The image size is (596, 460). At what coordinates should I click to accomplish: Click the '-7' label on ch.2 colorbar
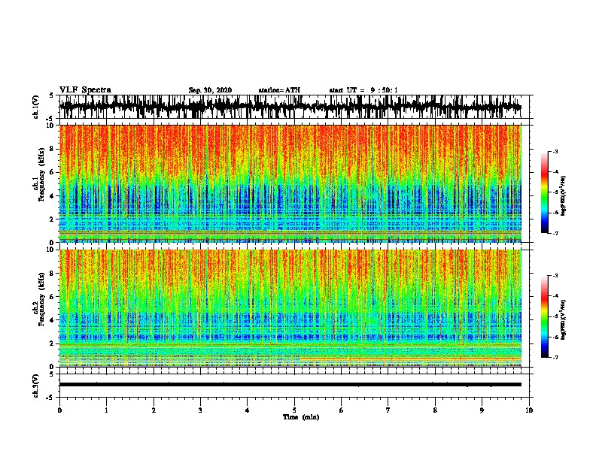(x=555, y=357)
